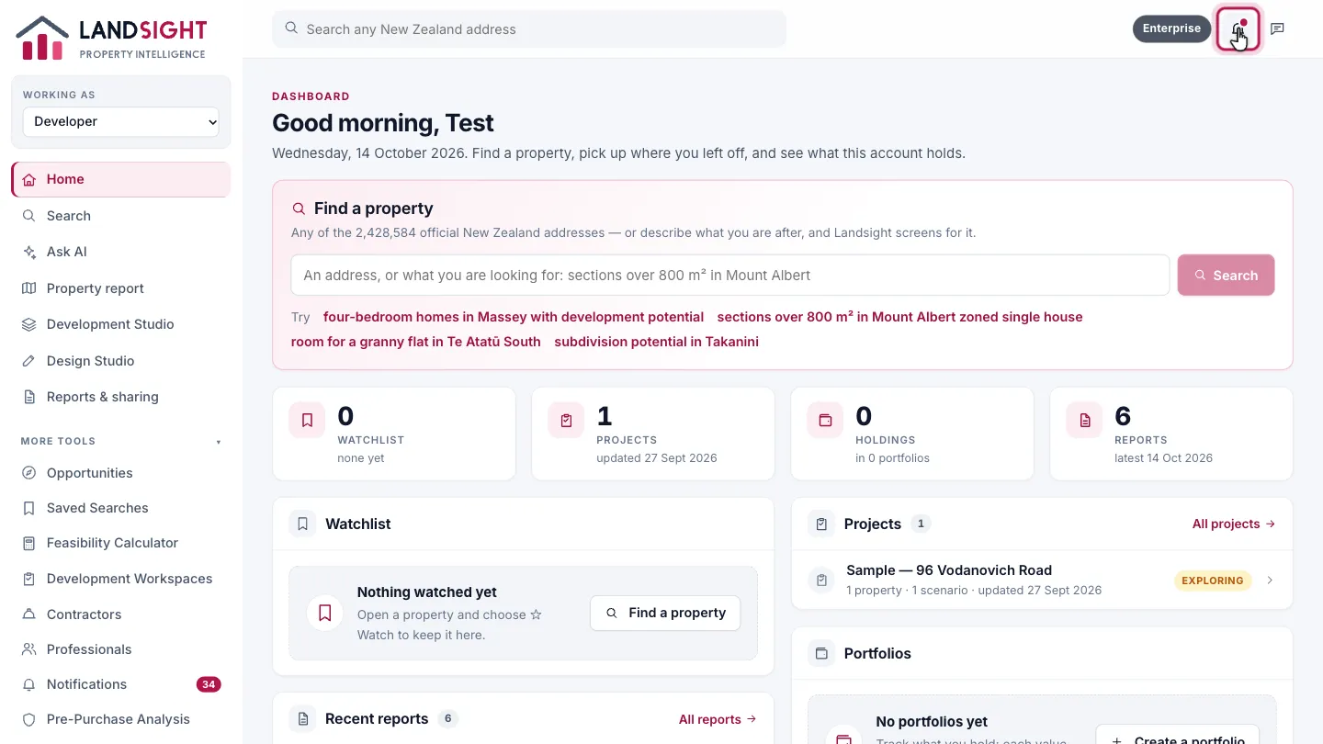The image size is (1323, 744).
Task: Try sections over 800 m² Mount Albert suggestion
Action: 899,317
